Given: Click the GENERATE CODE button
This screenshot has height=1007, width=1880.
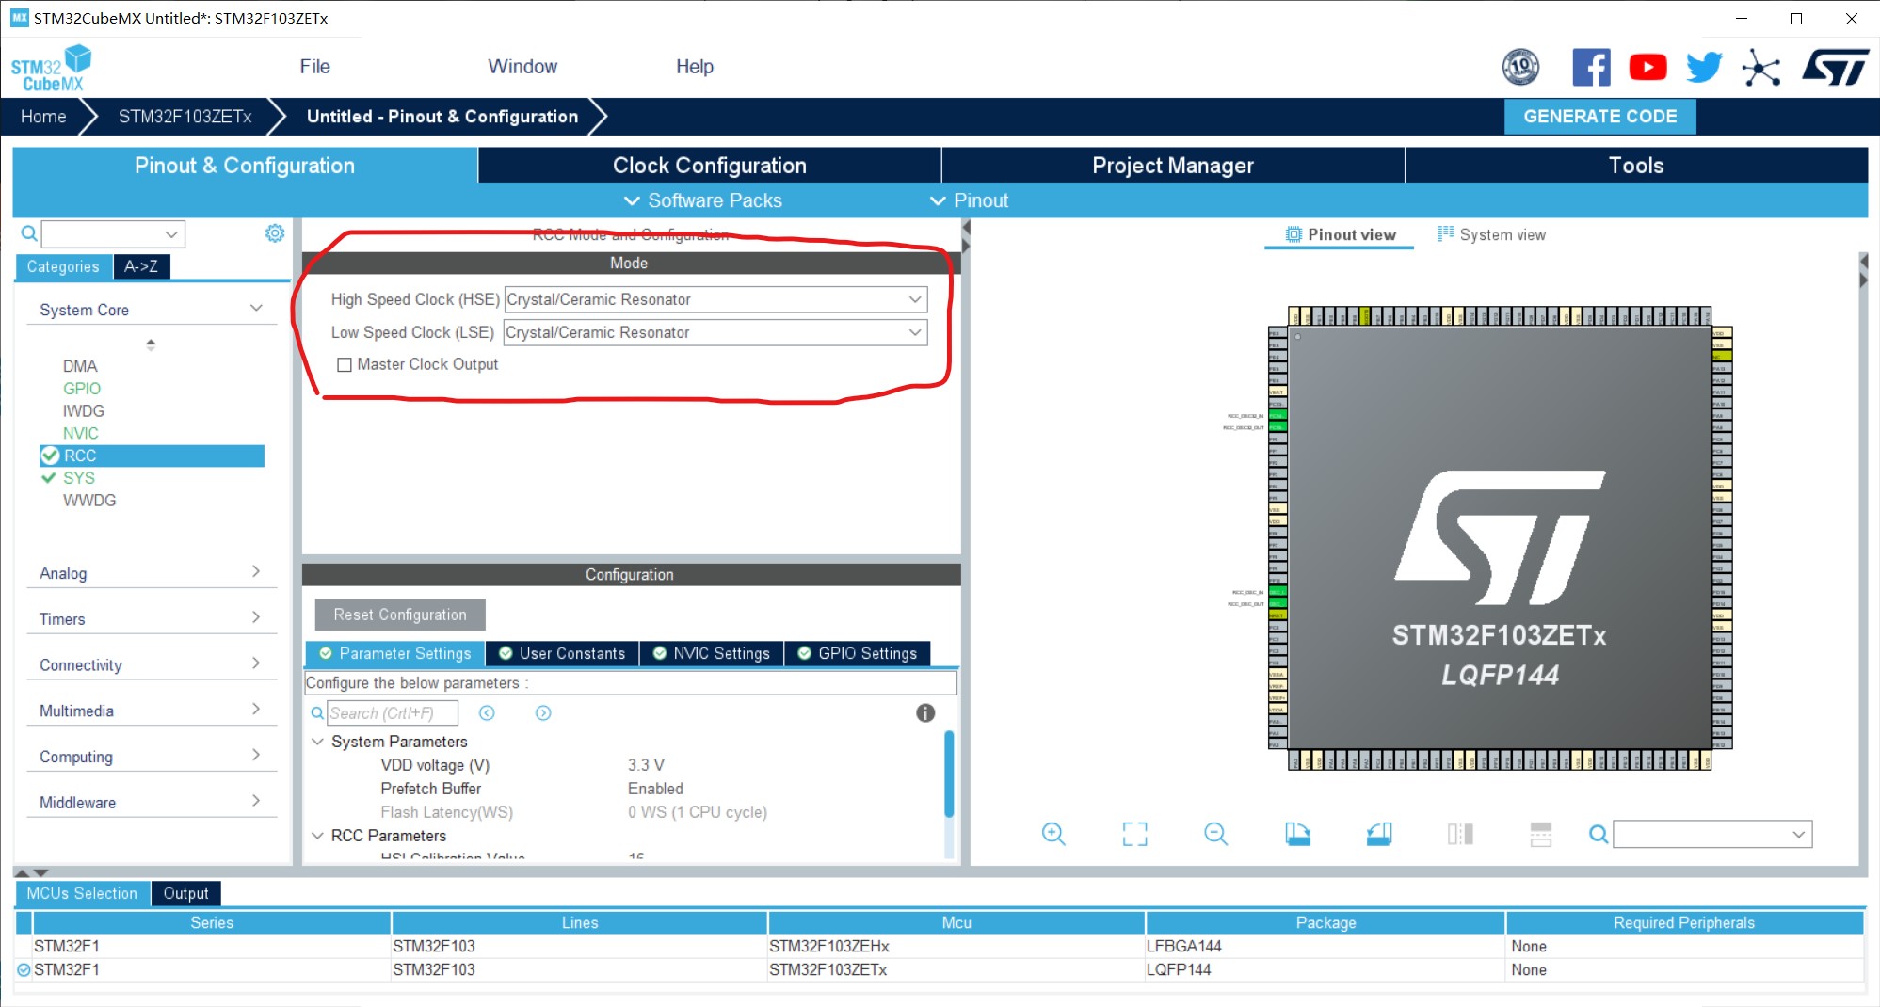Looking at the screenshot, I should 1600,117.
